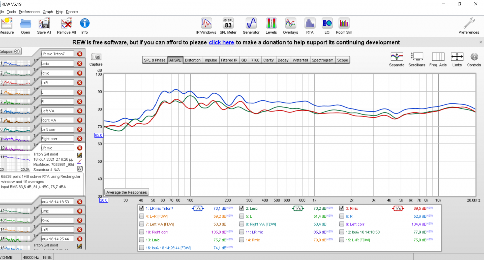Switch to the Waterfall tab
The image size is (484, 260).
[x=300, y=60]
